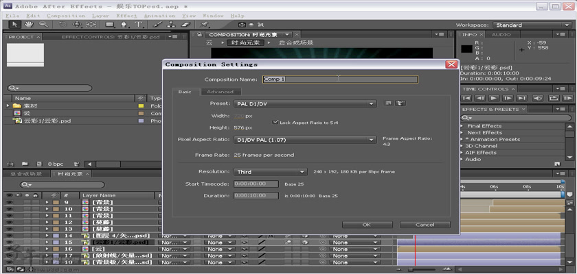Image resolution: width=577 pixels, height=274 pixels.
Task: Select the Puppet Pin tool
Action: pos(204,25)
